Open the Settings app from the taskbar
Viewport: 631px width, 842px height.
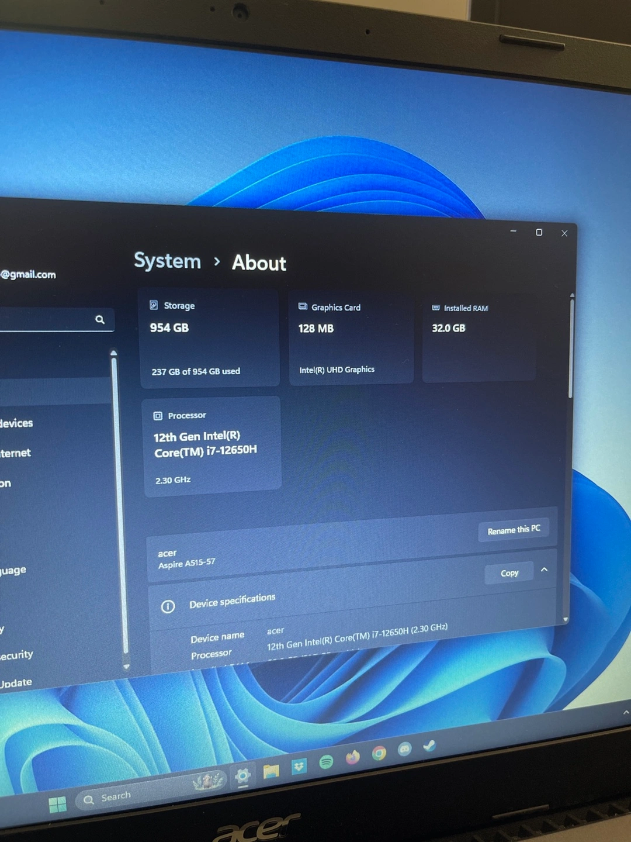click(242, 776)
